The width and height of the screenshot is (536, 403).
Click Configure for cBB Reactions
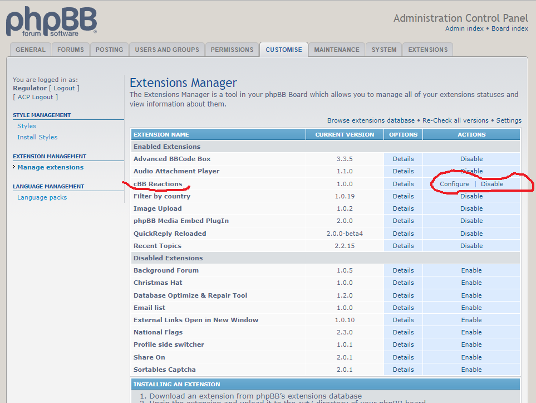click(x=454, y=184)
